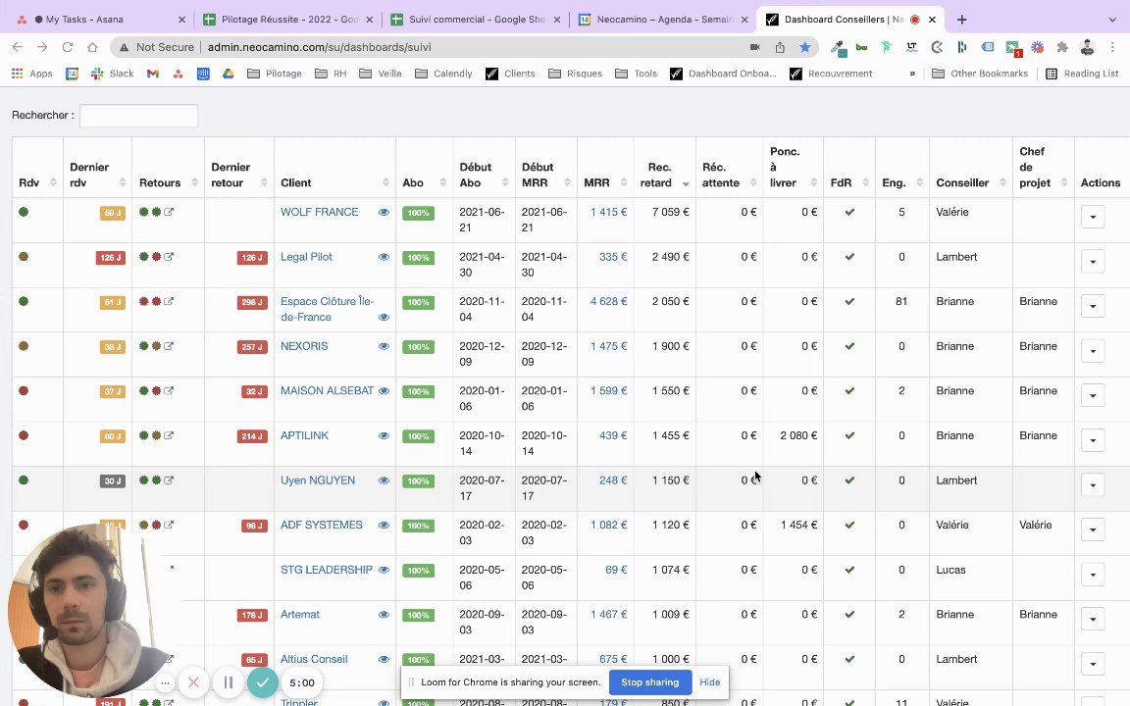Switch to the Neocamino Agenda tab
The width and height of the screenshot is (1130, 706).
(663, 20)
